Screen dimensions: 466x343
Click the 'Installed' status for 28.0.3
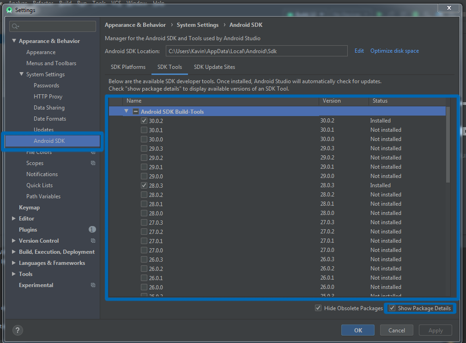coord(380,185)
